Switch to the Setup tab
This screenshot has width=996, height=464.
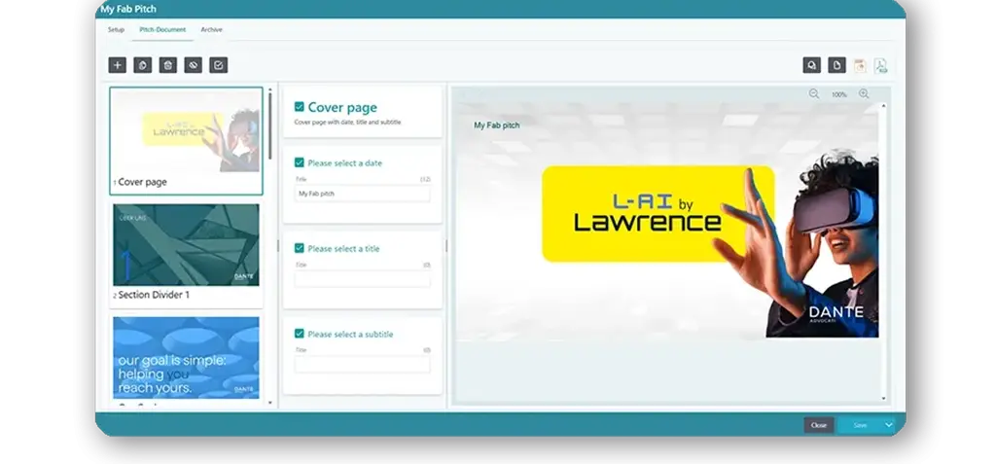click(116, 30)
